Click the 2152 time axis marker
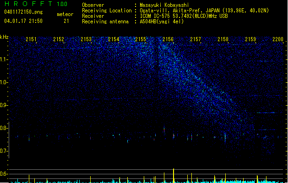The height and width of the screenshot is (183, 288). 59,39
